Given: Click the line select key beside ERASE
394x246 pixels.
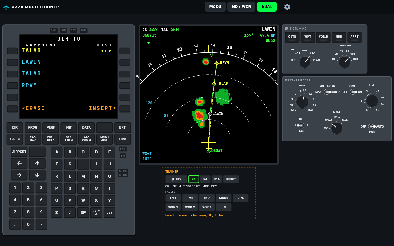Looking at the screenshot, I should tap(13, 109).
